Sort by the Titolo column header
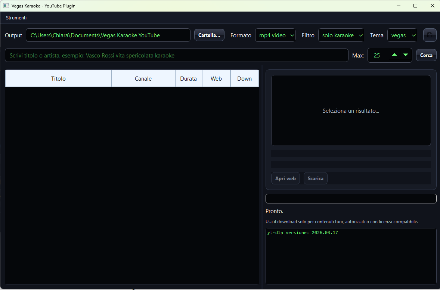Viewport: 440px width, 290px height. (58, 78)
